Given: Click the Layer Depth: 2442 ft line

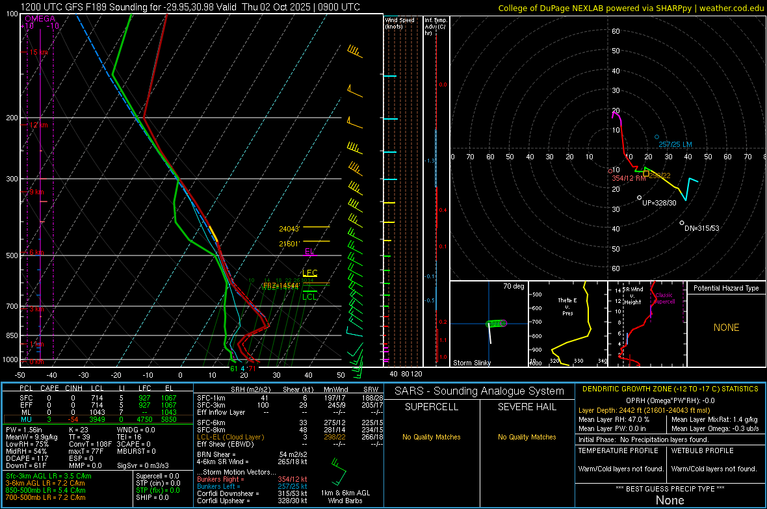Looking at the screenshot, I should pos(643,411).
